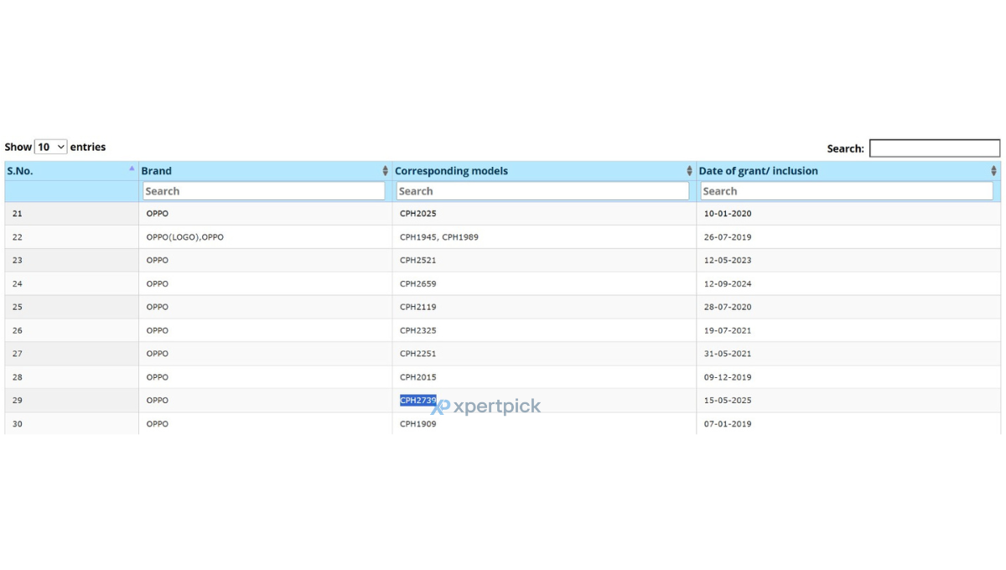Click model cell CPH2119
The image size is (1006, 570).
point(544,308)
